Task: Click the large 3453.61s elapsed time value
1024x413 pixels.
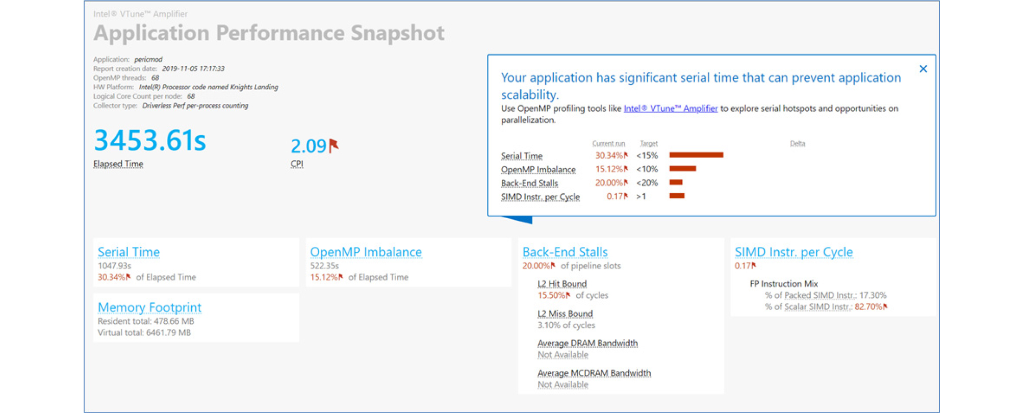Action: (x=150, y=141)
